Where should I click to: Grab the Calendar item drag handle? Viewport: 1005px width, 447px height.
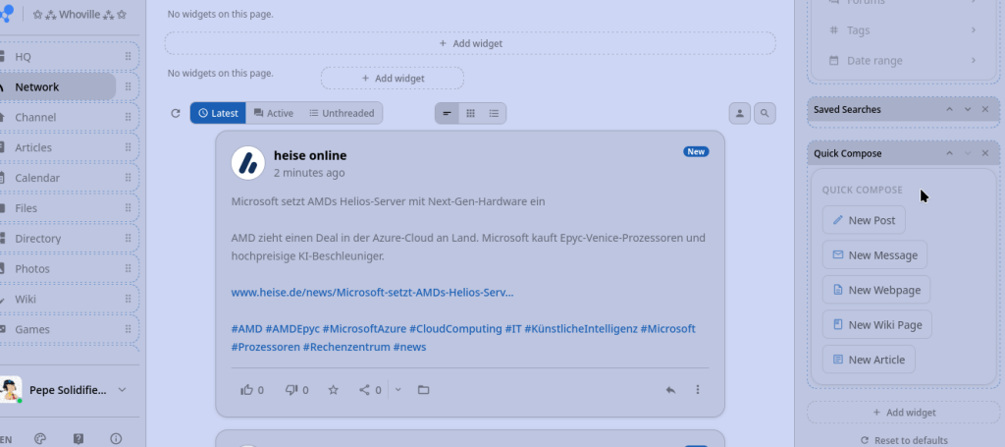pos(128,178)
